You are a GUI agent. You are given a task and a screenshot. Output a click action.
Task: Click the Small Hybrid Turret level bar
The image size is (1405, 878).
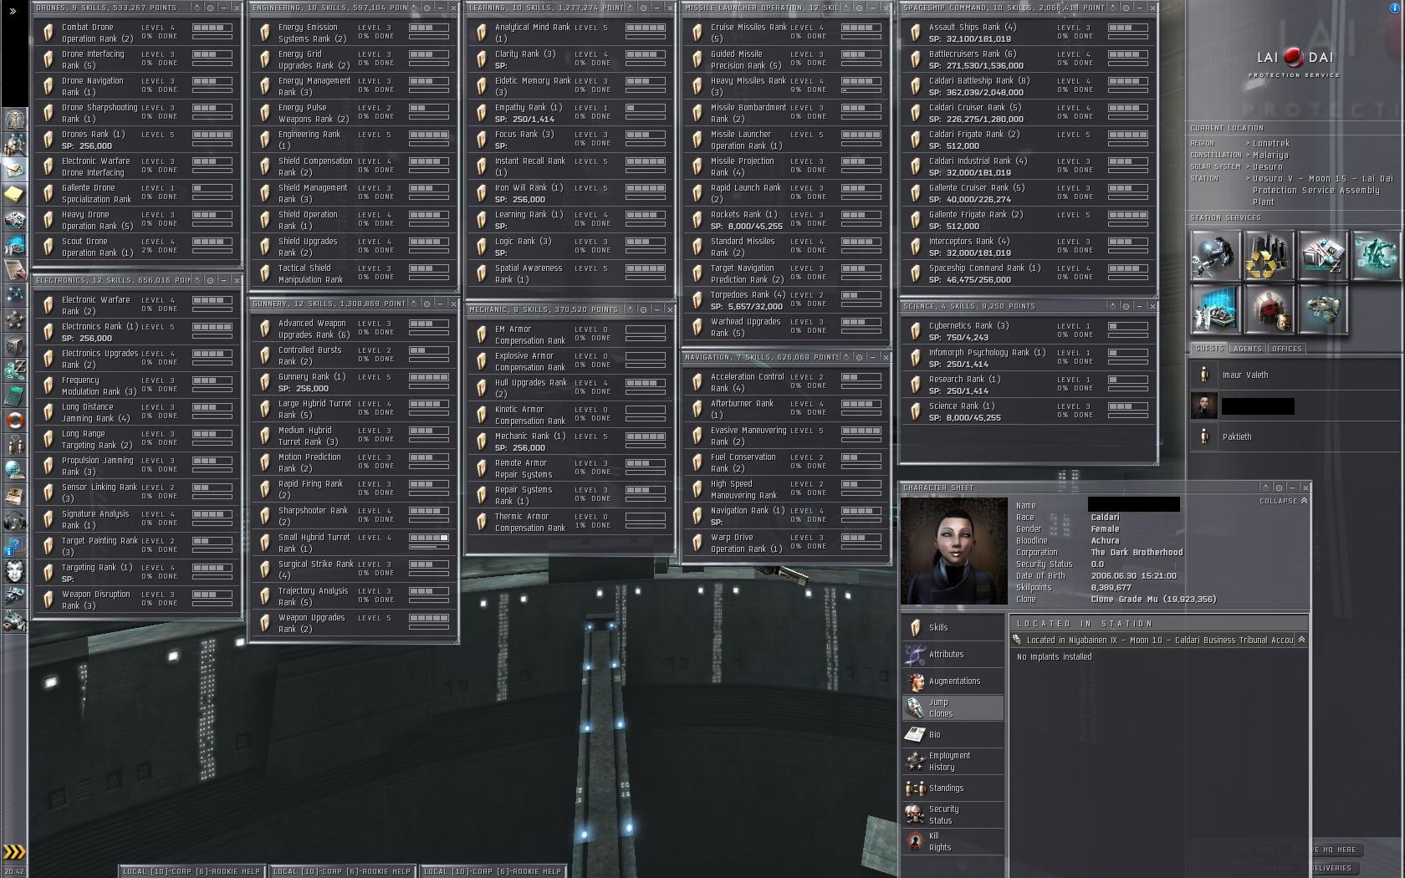tap(429, 538)
